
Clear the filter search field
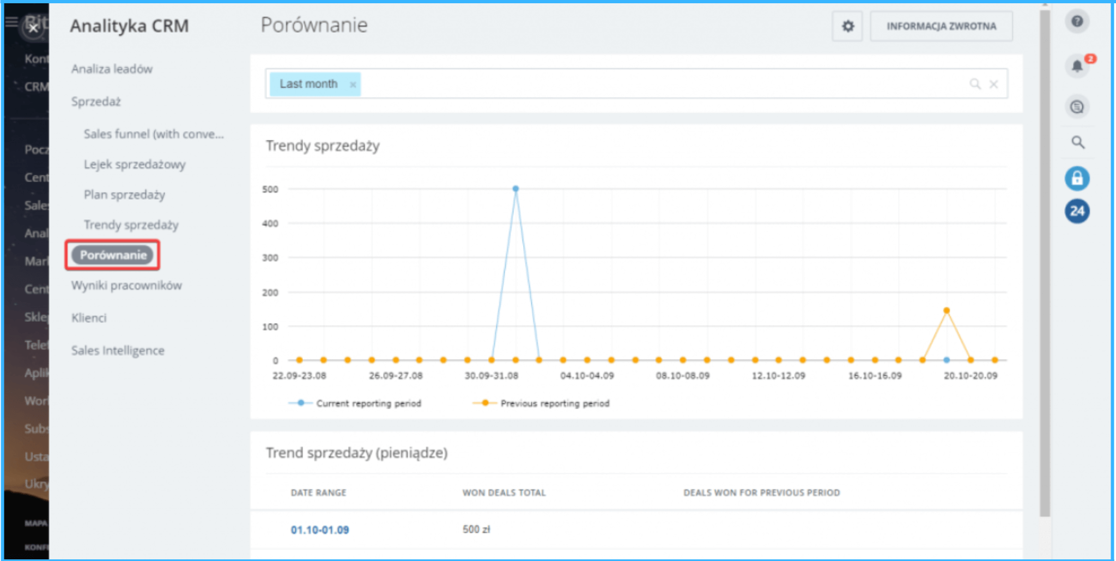pos(993,84)
